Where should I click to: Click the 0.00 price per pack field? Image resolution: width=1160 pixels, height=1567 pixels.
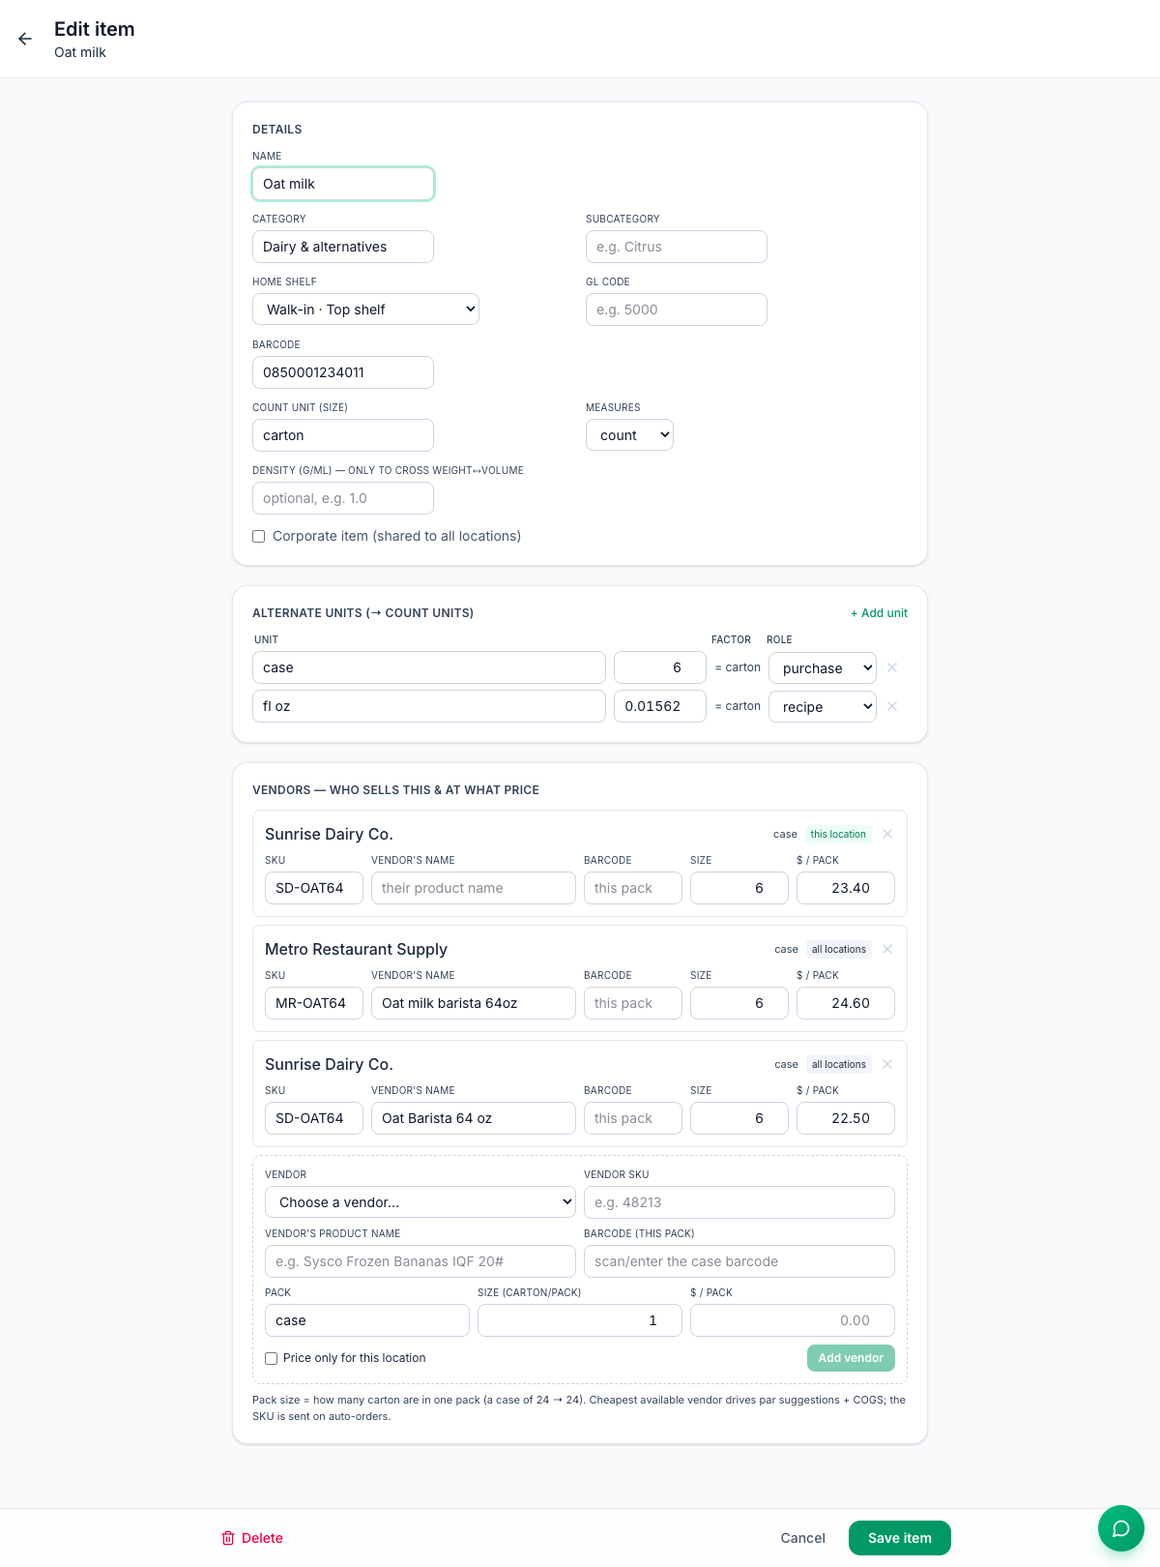pos(793,1320)
